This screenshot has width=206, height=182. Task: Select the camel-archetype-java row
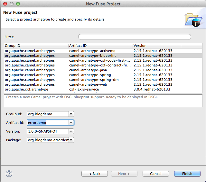click(x=103, y=70)
